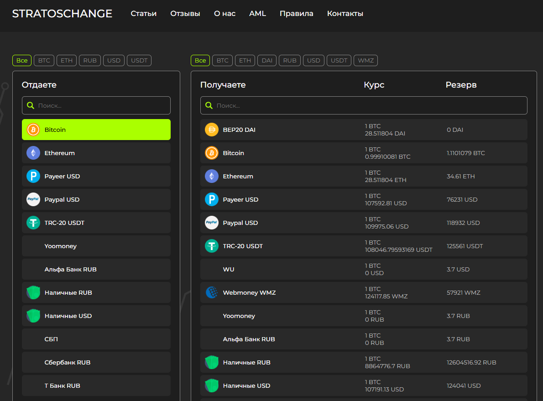This screenshot has width=543, height=401.
Task: Click the Bitcoin icon in the Отдаете list
Action: tap(33, 130)
